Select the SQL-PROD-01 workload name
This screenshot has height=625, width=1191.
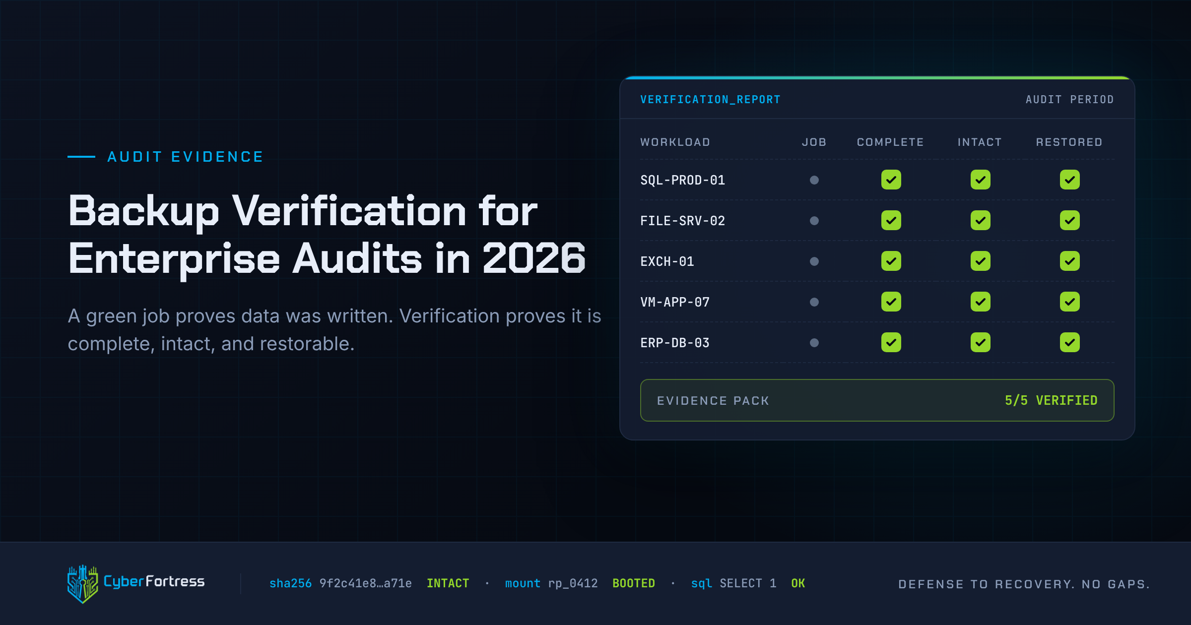pos(683,180)
